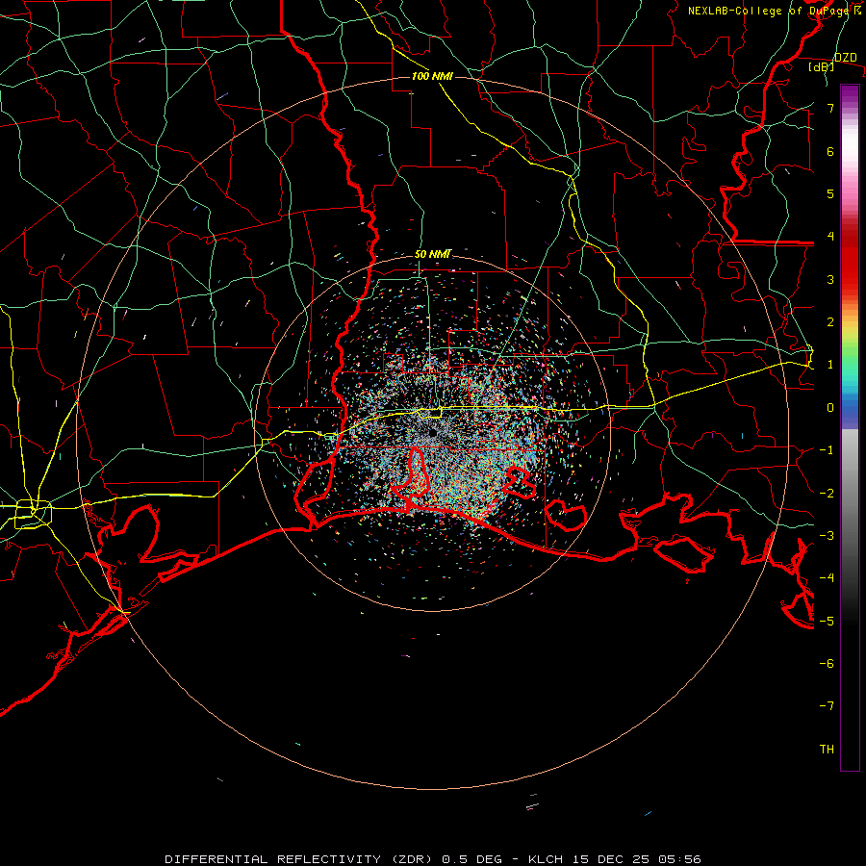Click the -3 value on the color scale

pos(827,535)
